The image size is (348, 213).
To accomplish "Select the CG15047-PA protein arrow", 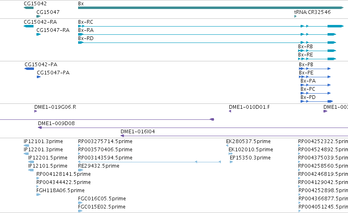I will coord(38,77).
